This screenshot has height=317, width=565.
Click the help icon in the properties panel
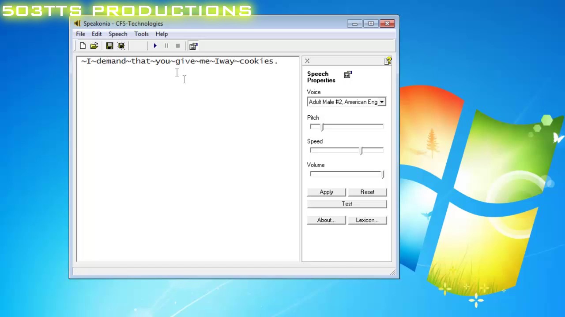[388, 61]
